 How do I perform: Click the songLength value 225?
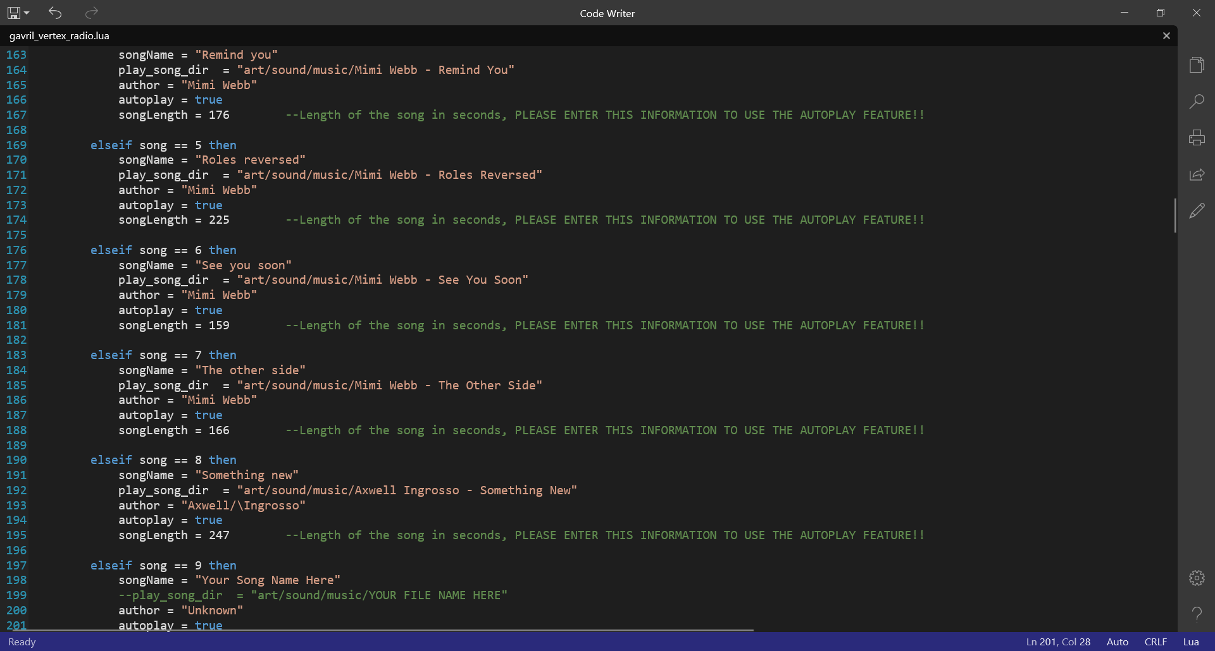click(x=219, y=220)
